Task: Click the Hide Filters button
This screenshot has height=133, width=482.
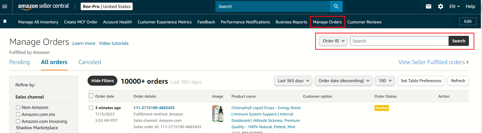Action: pyautogui.click(x=103, y=81)
